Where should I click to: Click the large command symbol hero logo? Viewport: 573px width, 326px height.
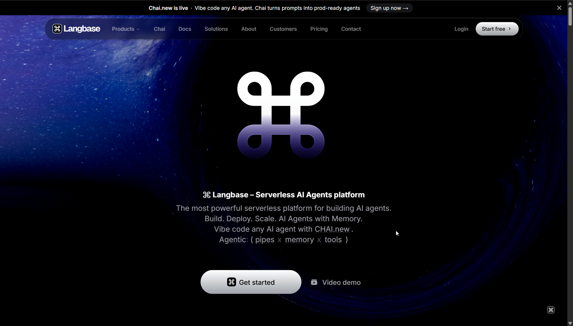click(281, 115)
